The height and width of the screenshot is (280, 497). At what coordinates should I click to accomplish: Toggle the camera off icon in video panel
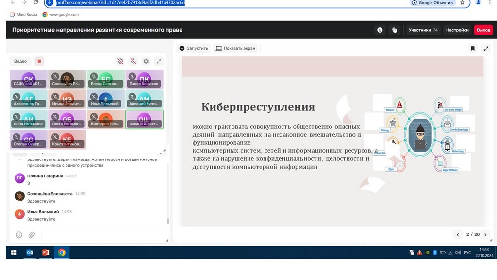click(120, 61)
